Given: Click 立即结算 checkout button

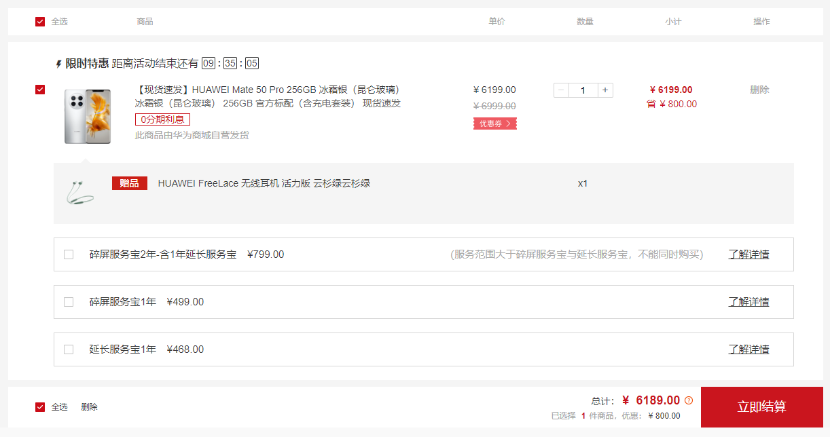Looking at the screenshot, I should tap(762, 407).
